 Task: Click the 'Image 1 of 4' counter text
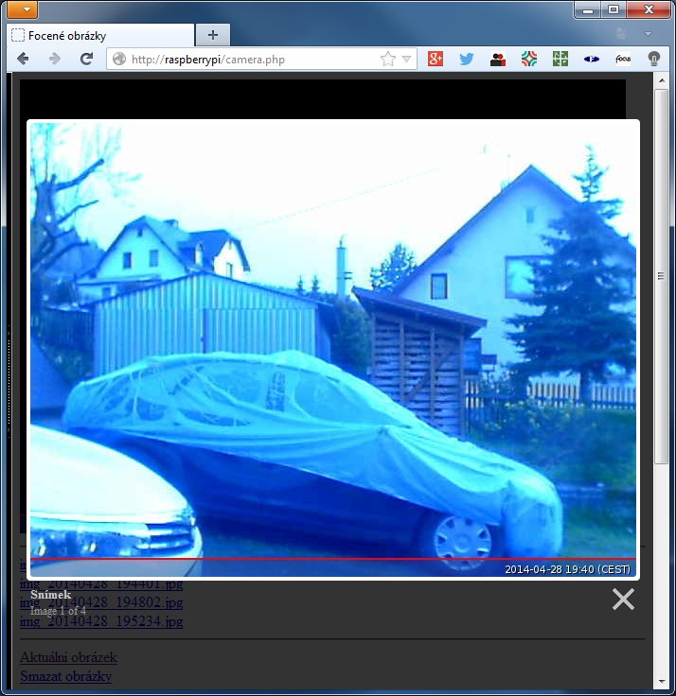click(x=58, y=611)
